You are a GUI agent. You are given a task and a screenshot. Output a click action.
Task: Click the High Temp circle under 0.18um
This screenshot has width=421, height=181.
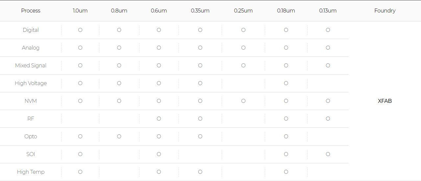[x=286, y=172]
